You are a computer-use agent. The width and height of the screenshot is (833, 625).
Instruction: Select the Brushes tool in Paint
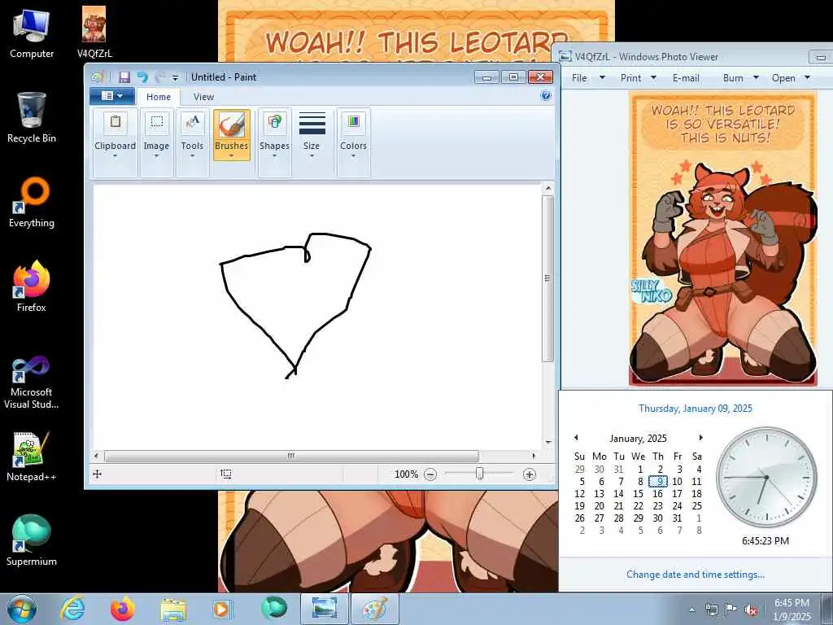point(231,126)
